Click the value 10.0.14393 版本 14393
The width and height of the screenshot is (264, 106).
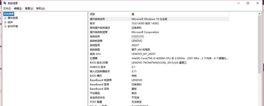tap(145, 24)
